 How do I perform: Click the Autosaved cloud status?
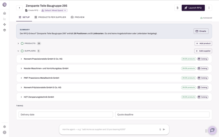206,18
